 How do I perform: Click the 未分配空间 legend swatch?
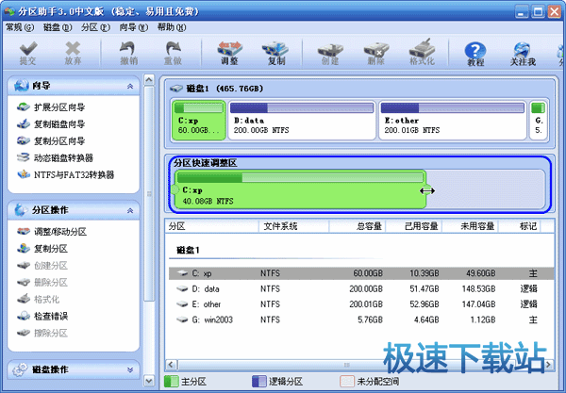[x=347, y=382]
